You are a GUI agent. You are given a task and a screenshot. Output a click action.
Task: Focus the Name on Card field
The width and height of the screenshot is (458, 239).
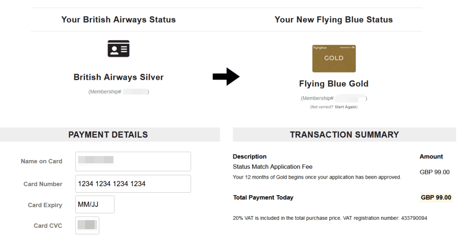coord(133,161)
